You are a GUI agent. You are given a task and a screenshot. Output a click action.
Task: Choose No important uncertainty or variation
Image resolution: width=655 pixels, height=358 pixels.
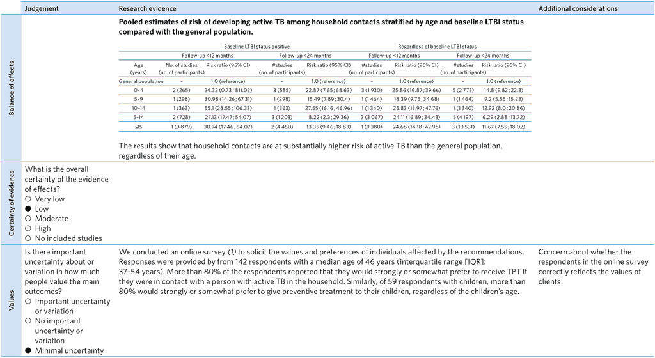pyautogui.click(x=53, y=331)
